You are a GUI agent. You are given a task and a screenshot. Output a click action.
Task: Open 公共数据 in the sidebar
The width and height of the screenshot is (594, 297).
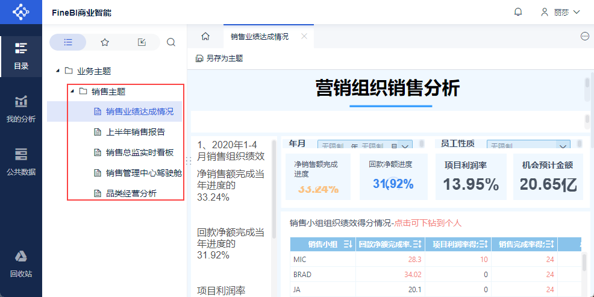[21, 162]
